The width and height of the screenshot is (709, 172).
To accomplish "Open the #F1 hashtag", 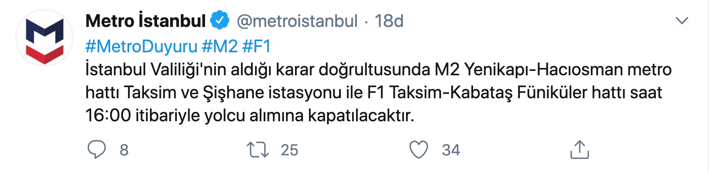I will (x=257, y=46).
